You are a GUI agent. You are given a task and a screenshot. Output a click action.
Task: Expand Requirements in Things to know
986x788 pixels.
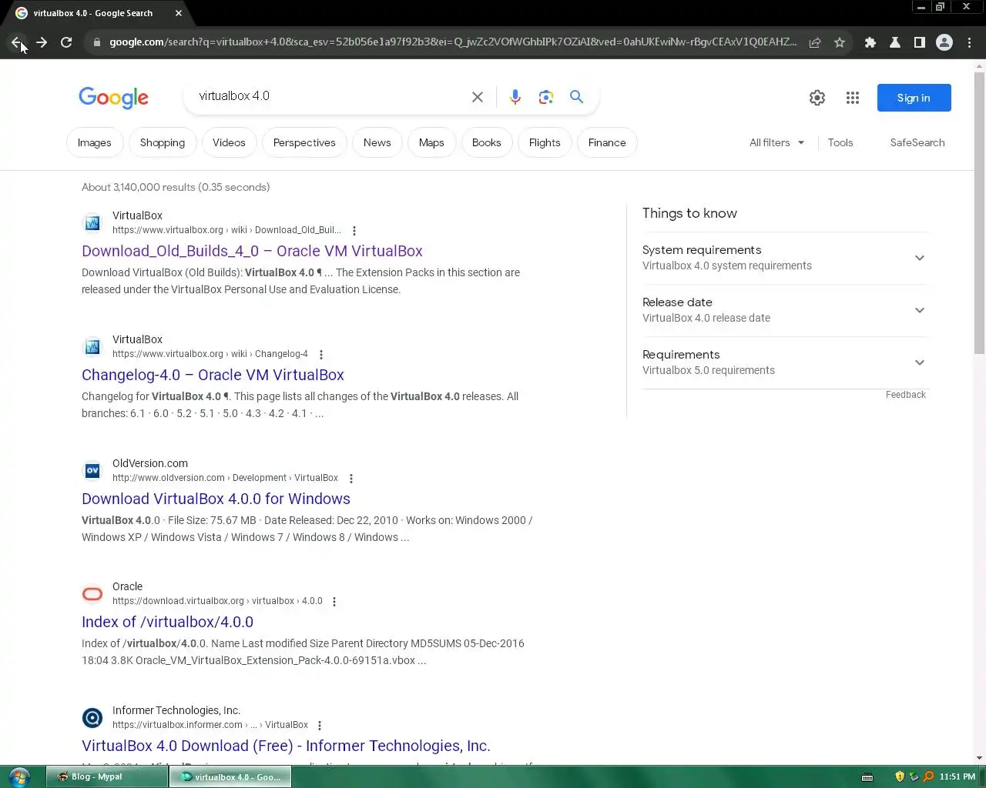click(785, 362)
